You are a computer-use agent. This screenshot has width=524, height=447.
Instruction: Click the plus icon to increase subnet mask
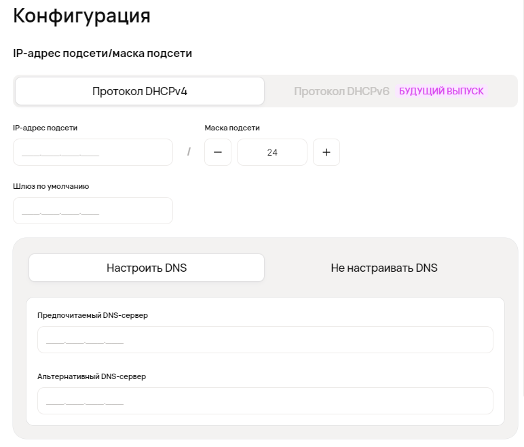click(x=326, y=152)
